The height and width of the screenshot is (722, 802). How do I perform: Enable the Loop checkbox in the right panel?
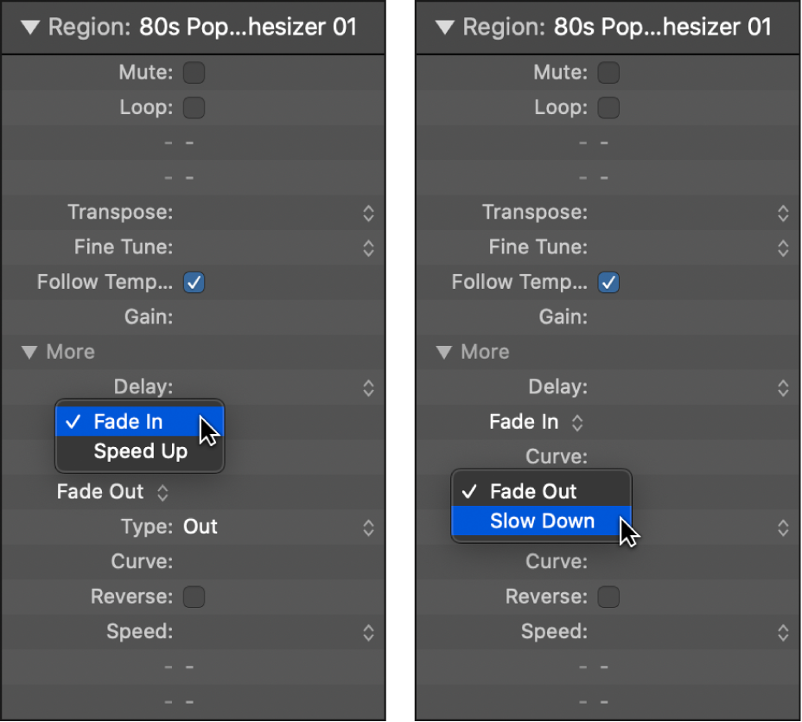608,107
